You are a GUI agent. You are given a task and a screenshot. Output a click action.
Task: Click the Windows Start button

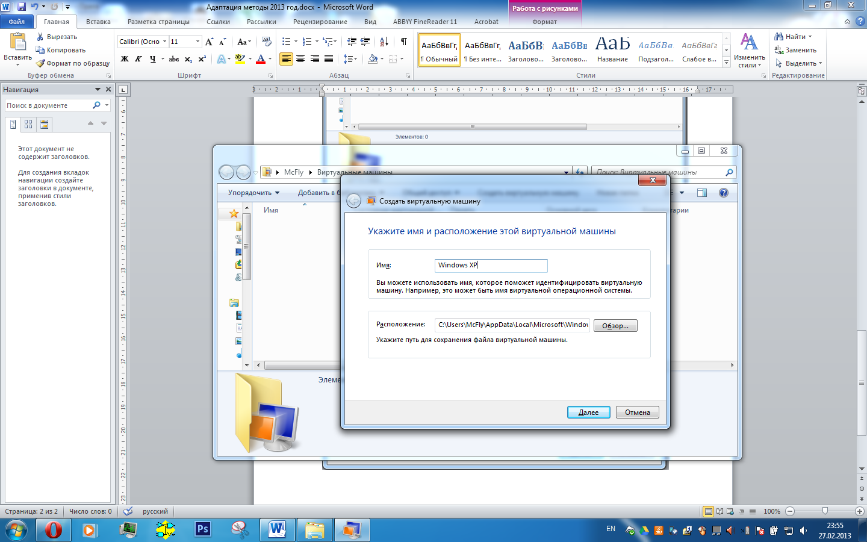[16, 530]
